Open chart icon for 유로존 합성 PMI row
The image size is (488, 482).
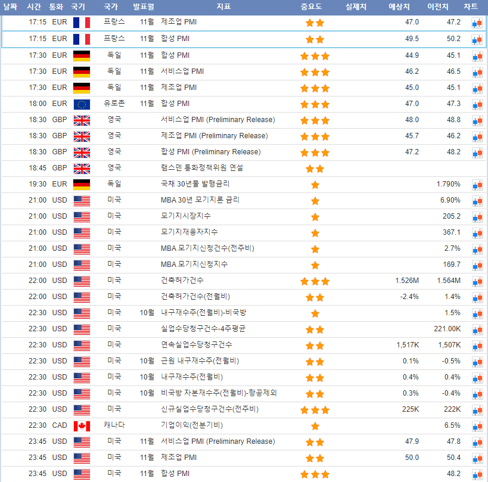477,104
